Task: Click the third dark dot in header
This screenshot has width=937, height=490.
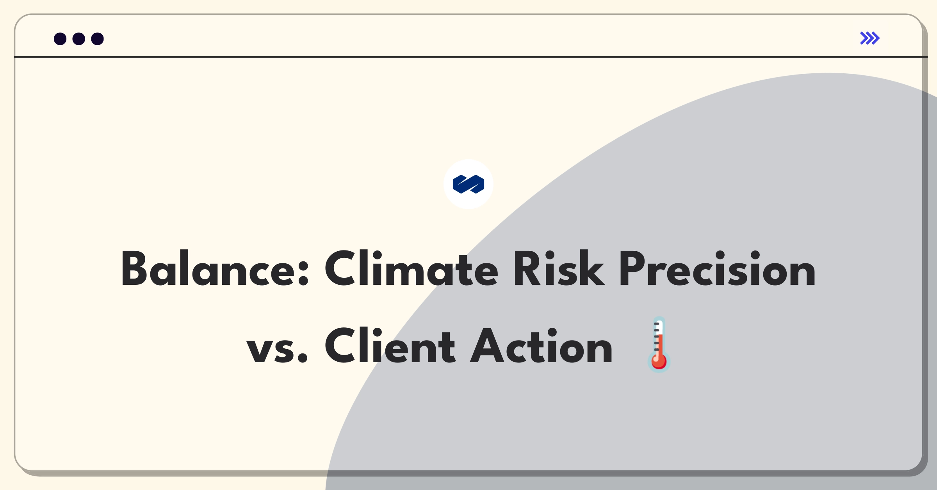Action: coord(98,39)
